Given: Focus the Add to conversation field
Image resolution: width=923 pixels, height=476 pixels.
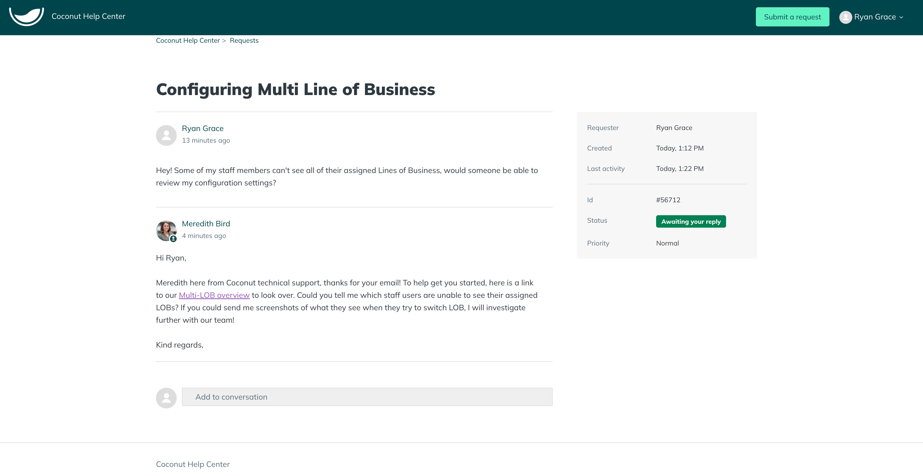Looking at the screenshot, I should pyautogui.click(x=367, y=397).
